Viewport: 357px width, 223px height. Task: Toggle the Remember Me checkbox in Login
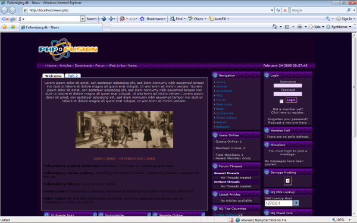coord(281,101)
